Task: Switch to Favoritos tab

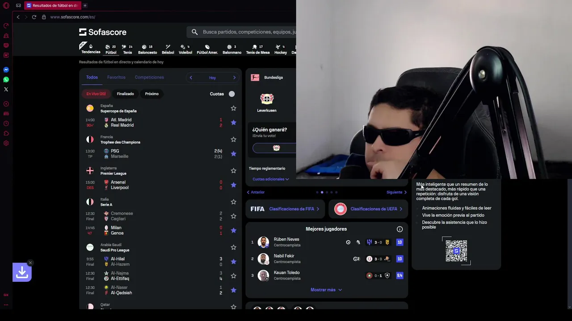Action: (x=116, y=77)
